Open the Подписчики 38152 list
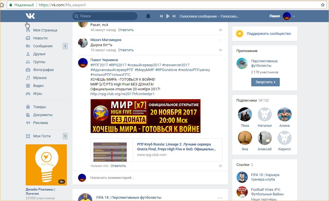 coord(253,100)
